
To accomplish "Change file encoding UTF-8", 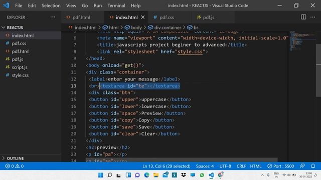I will (x=225, y=166).
